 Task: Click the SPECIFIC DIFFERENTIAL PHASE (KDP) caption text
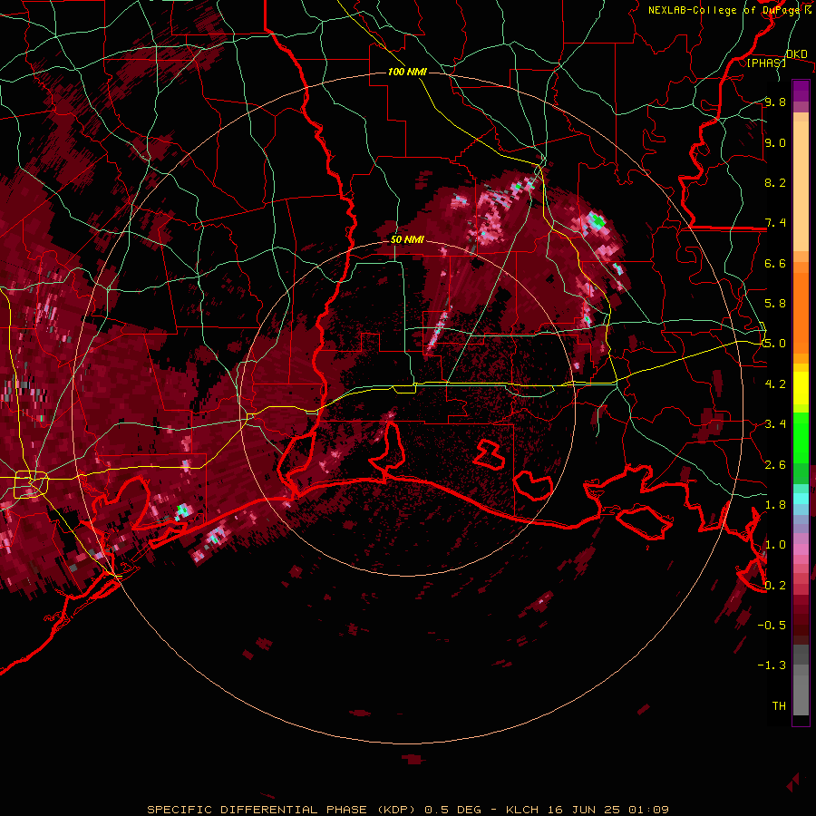point(283,810)
